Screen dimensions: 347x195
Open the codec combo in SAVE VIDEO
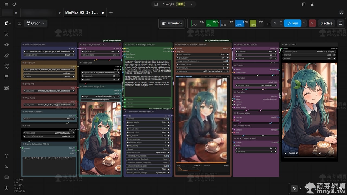coord(309,58)
